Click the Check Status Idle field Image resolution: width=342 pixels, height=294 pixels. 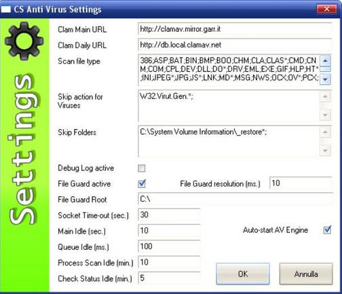click(x=169, y=278)
